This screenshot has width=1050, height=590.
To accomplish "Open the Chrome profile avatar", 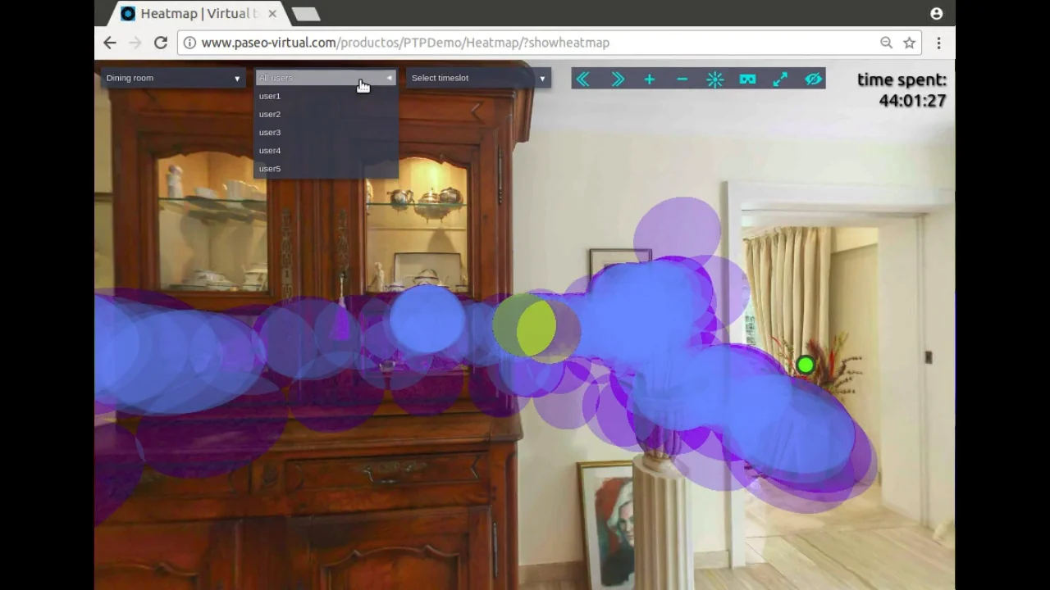I will (936, 14).
